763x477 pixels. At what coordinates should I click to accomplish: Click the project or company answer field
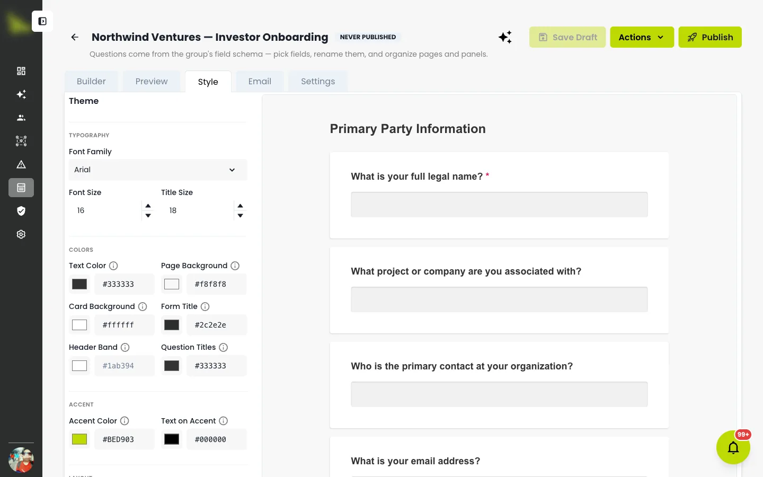click(x=499, y=299)
